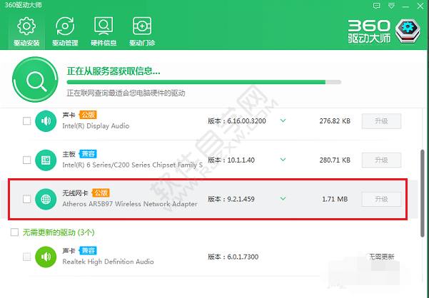Click the 公版 tag on 声卡 row

tap(88, 115)
